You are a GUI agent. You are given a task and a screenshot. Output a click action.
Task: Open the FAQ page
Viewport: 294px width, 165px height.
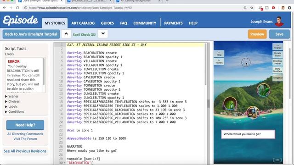point(124,23)
